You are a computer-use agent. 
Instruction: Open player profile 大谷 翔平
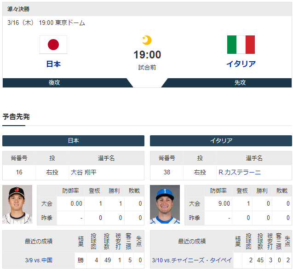84,172
